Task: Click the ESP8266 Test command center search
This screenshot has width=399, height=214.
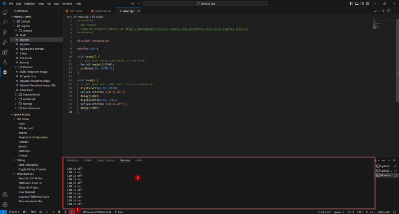Action: 205,4
